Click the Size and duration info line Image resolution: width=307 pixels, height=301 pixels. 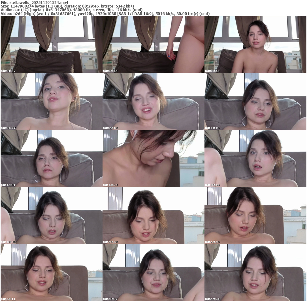(67, 6)
